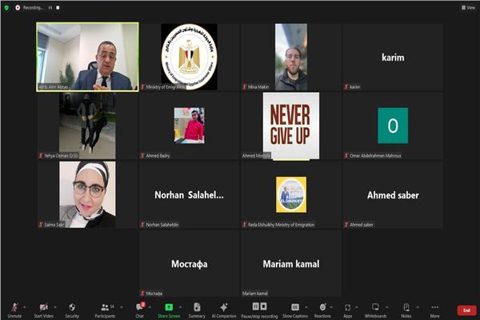
Task: Open the Reactions picker
Action: [322, 310]
